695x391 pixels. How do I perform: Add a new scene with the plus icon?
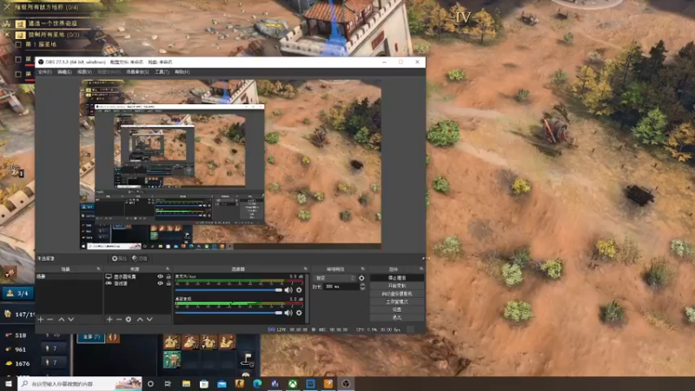pyautogui.click(x=41, y=319)
